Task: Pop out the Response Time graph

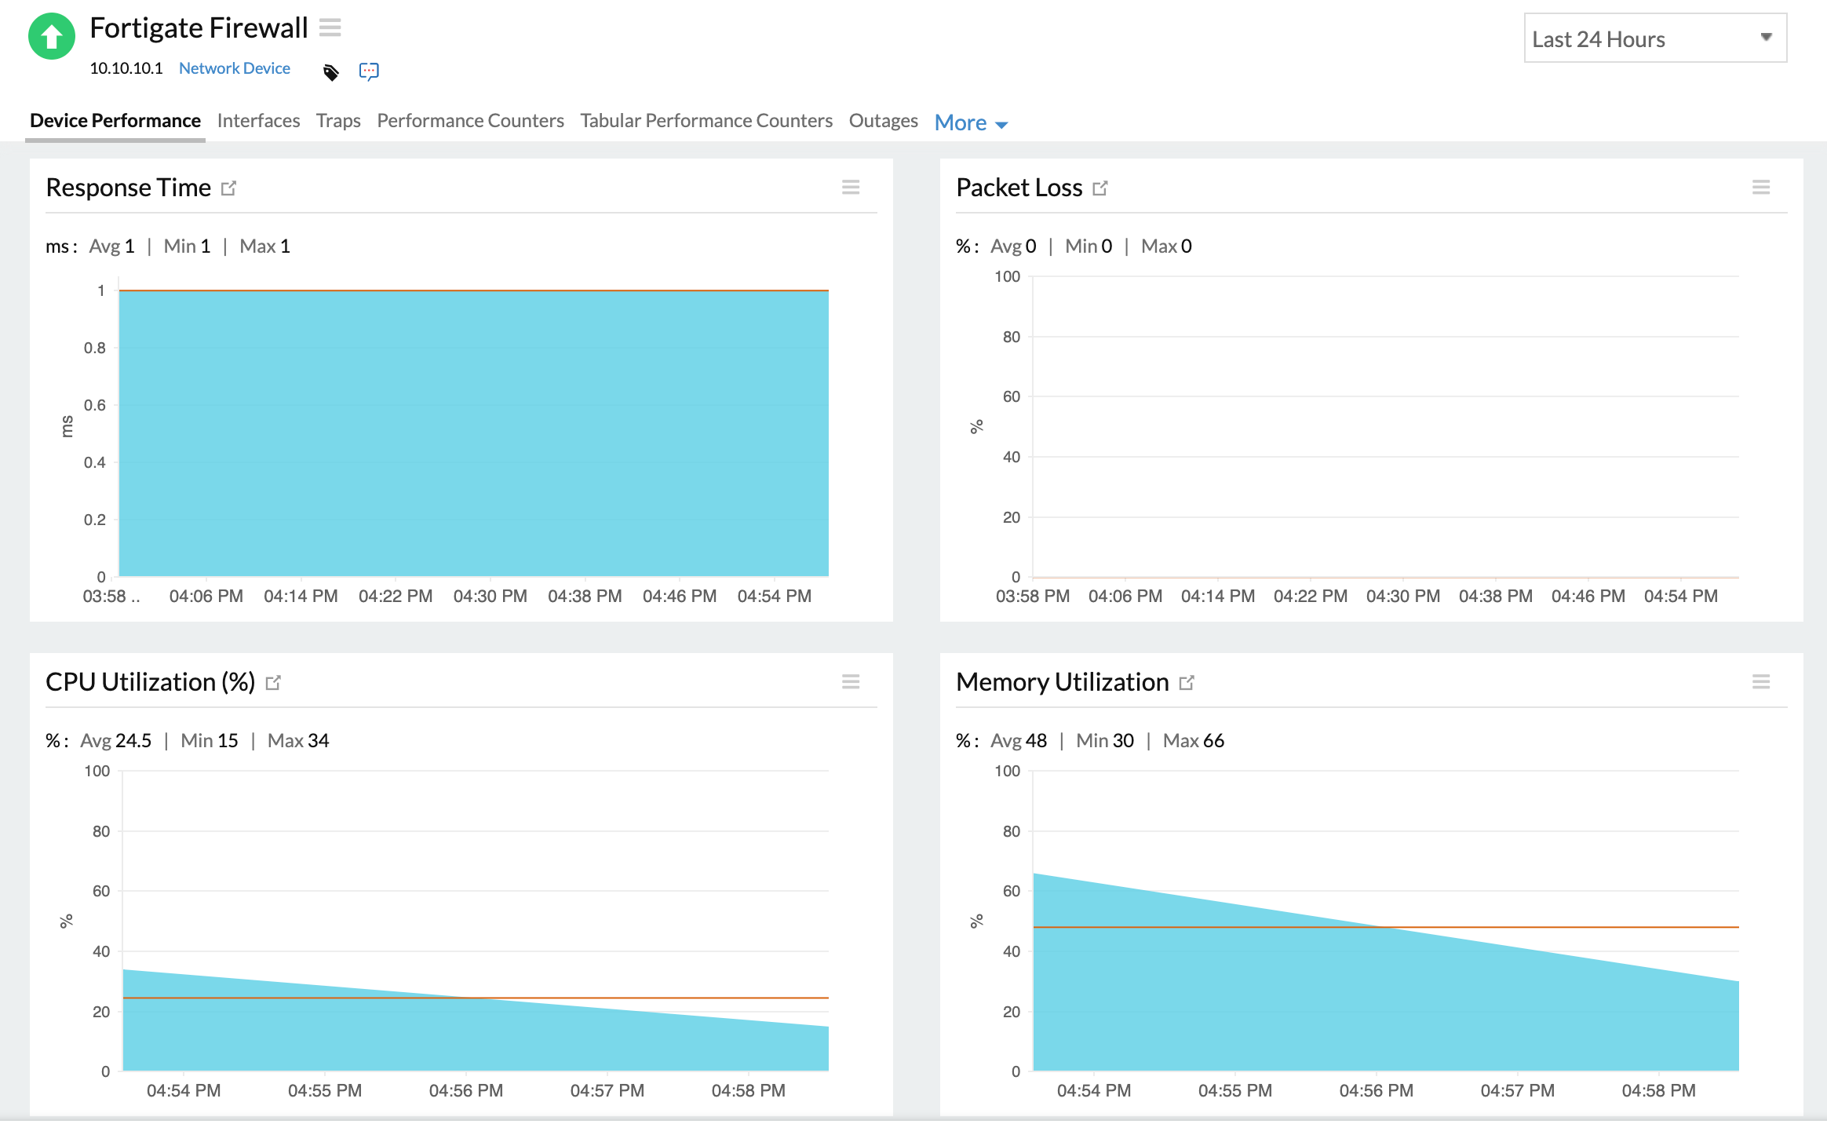Action: tap(228, 188)
